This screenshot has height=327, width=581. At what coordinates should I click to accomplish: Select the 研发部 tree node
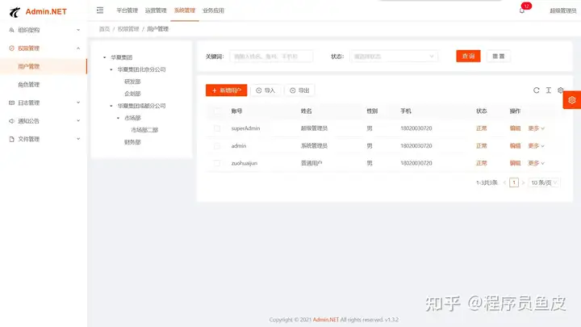click(132, 82)
